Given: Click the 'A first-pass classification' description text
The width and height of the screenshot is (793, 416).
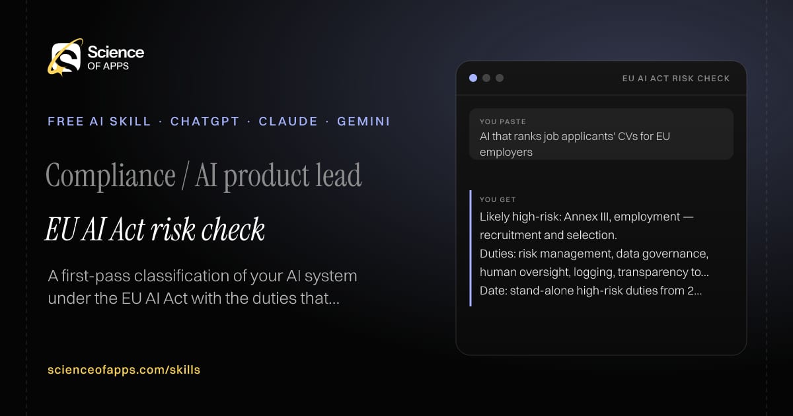Looking at the screenshot, I should (202, 287).
